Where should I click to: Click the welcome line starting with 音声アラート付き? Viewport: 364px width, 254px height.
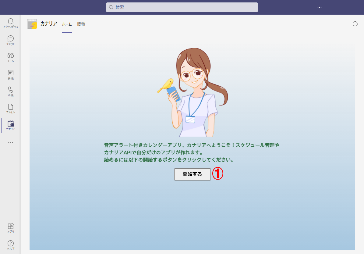coord(192,145)
